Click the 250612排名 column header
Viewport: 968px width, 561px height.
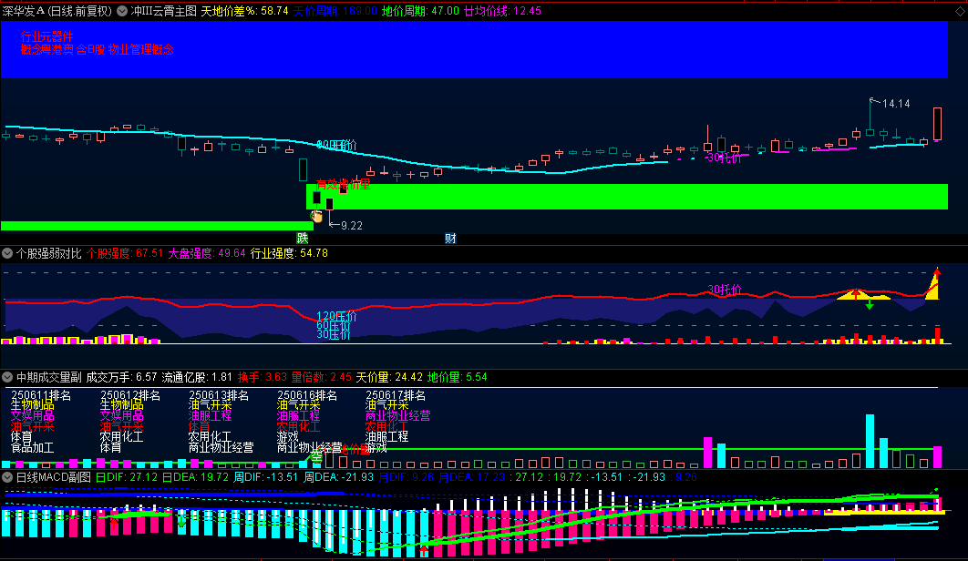click(x=130, y=395)
